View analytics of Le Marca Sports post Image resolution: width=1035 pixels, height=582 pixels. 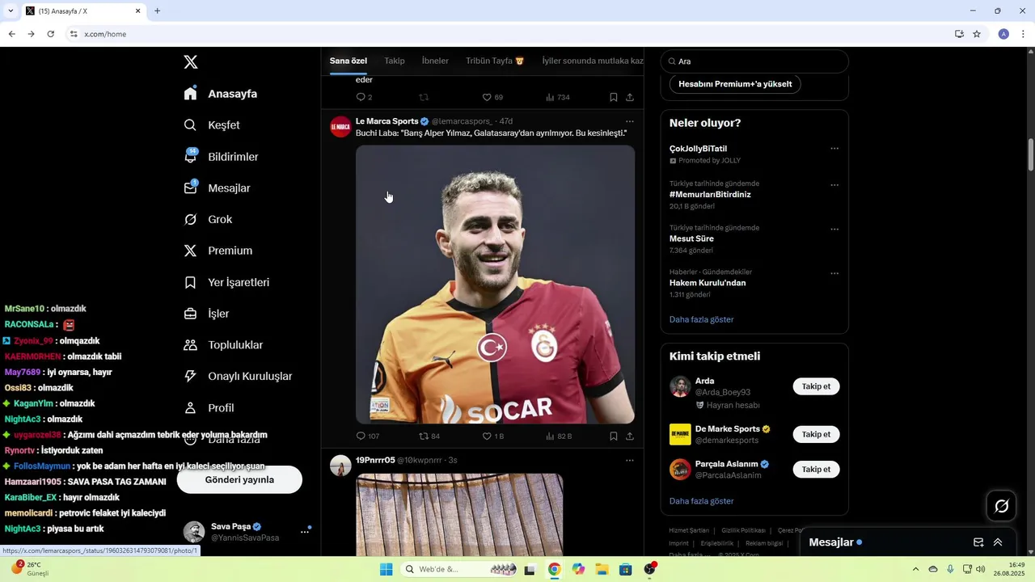coord(550,436)
